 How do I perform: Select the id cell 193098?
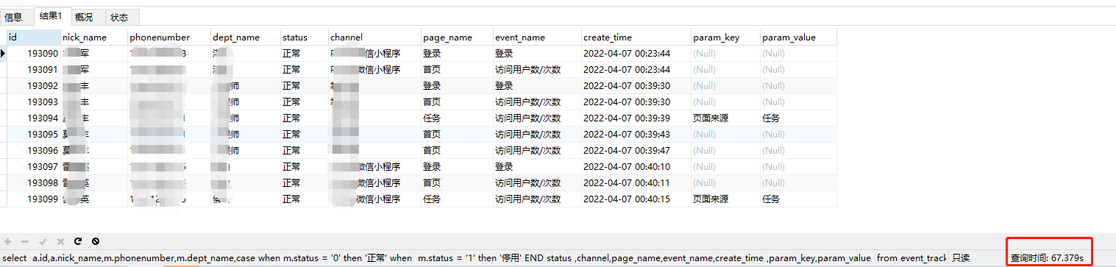[34, 183]
